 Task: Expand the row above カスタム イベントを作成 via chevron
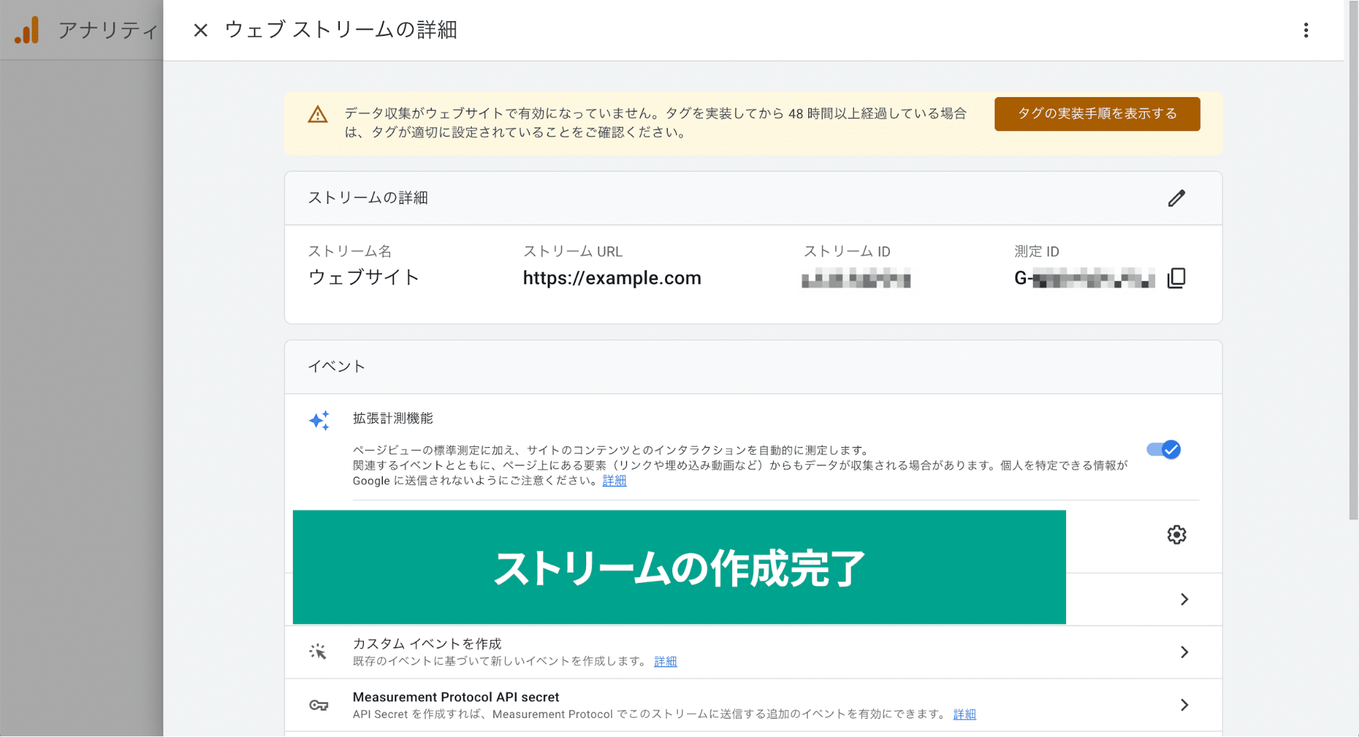tap(1184, 599)
